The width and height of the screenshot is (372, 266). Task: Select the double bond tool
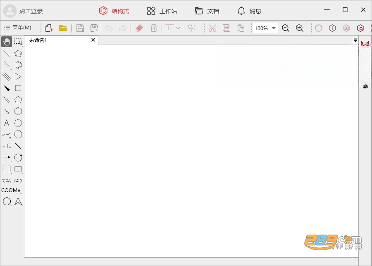(7, 65)
